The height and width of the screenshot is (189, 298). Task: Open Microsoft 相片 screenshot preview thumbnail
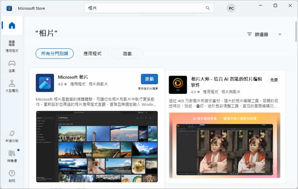coord(97,146)
